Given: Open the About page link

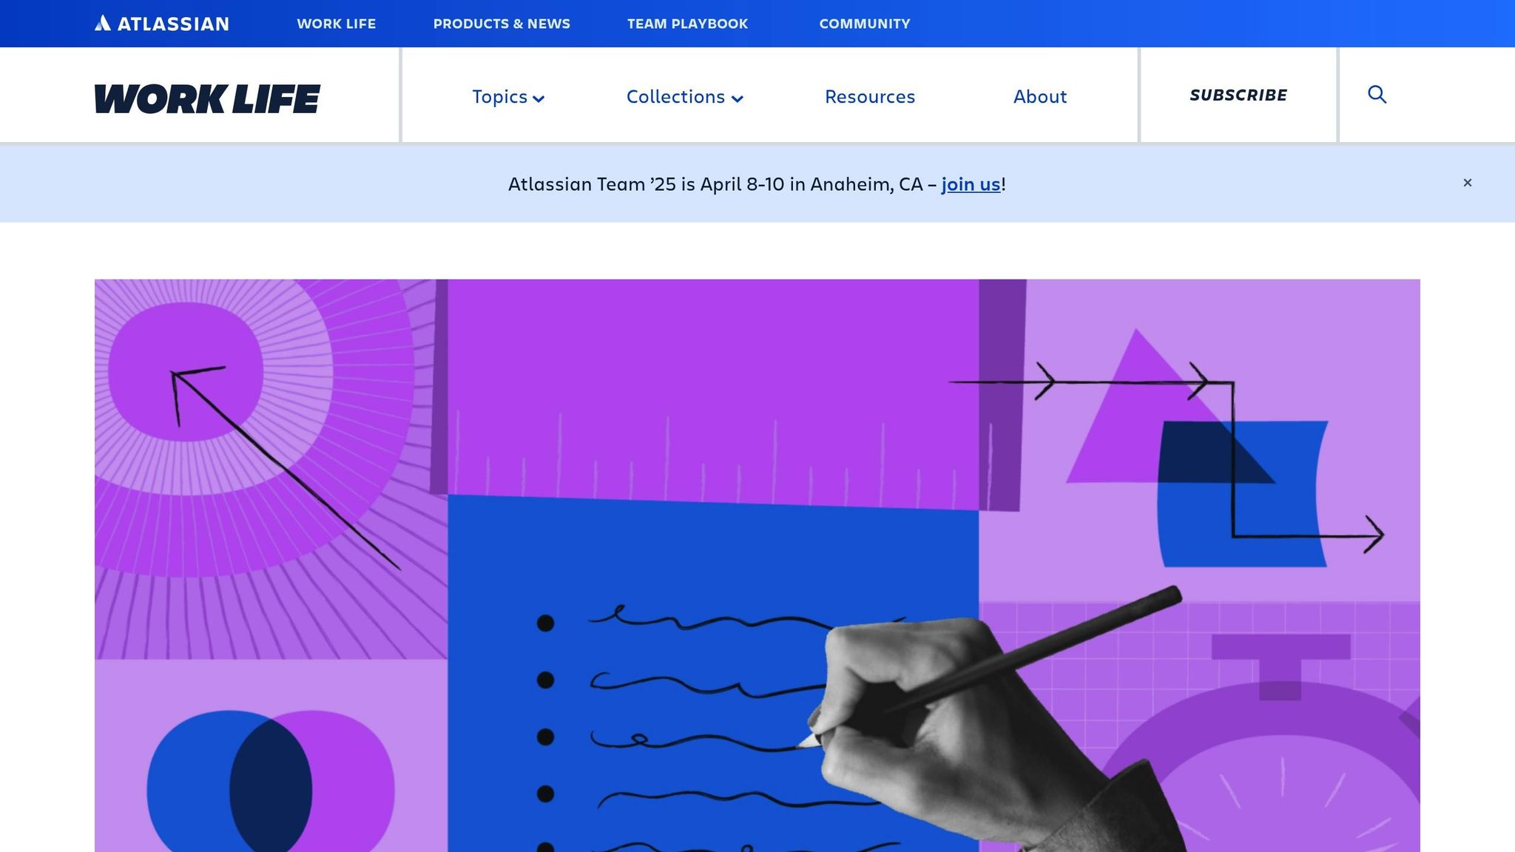Looking at the screenshot, I should [x=1039, y=97].
